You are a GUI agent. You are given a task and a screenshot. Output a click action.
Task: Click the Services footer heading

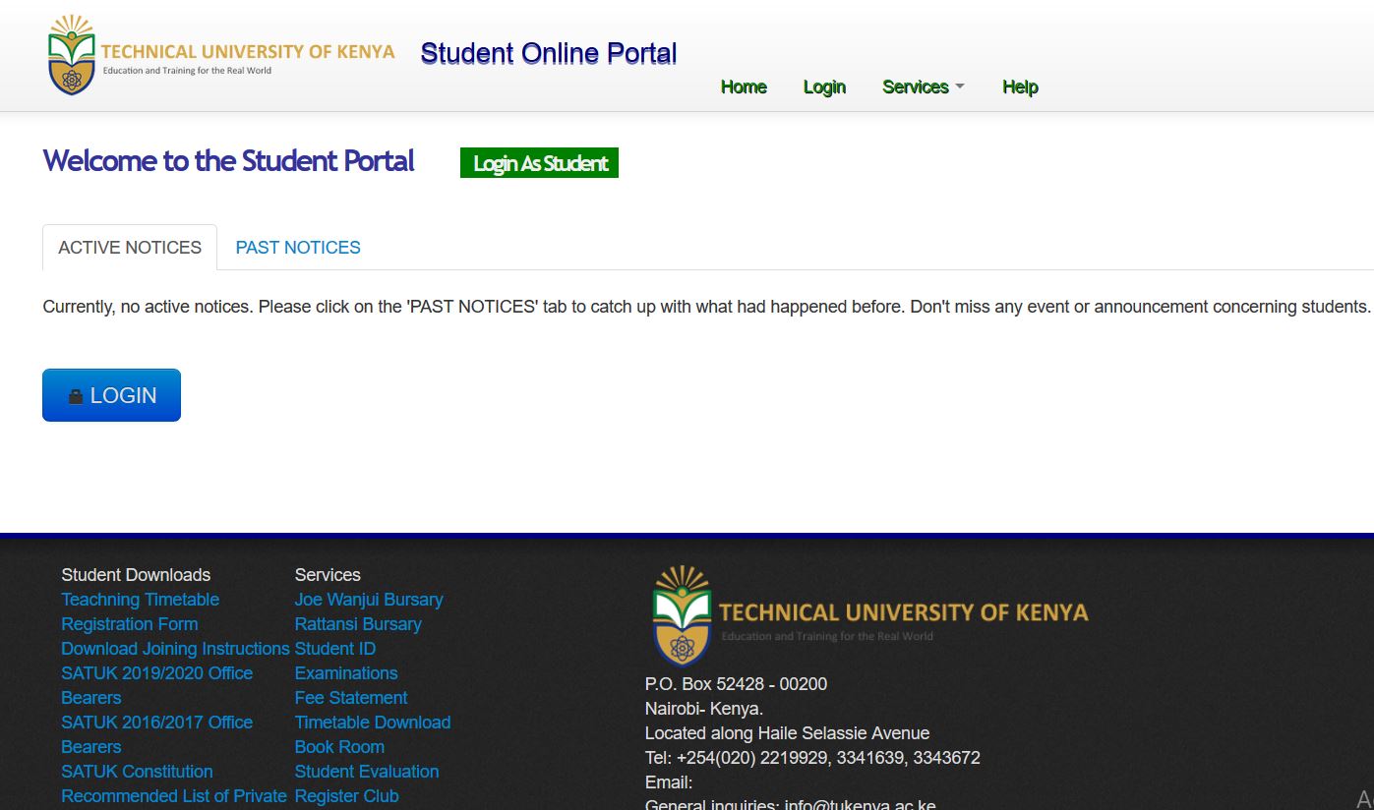(x=328, y=575)
